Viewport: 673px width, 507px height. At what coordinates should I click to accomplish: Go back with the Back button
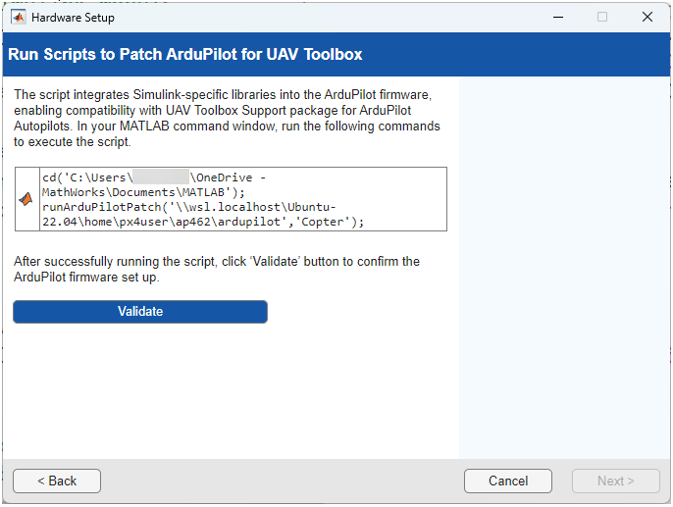tap(57, 481)
